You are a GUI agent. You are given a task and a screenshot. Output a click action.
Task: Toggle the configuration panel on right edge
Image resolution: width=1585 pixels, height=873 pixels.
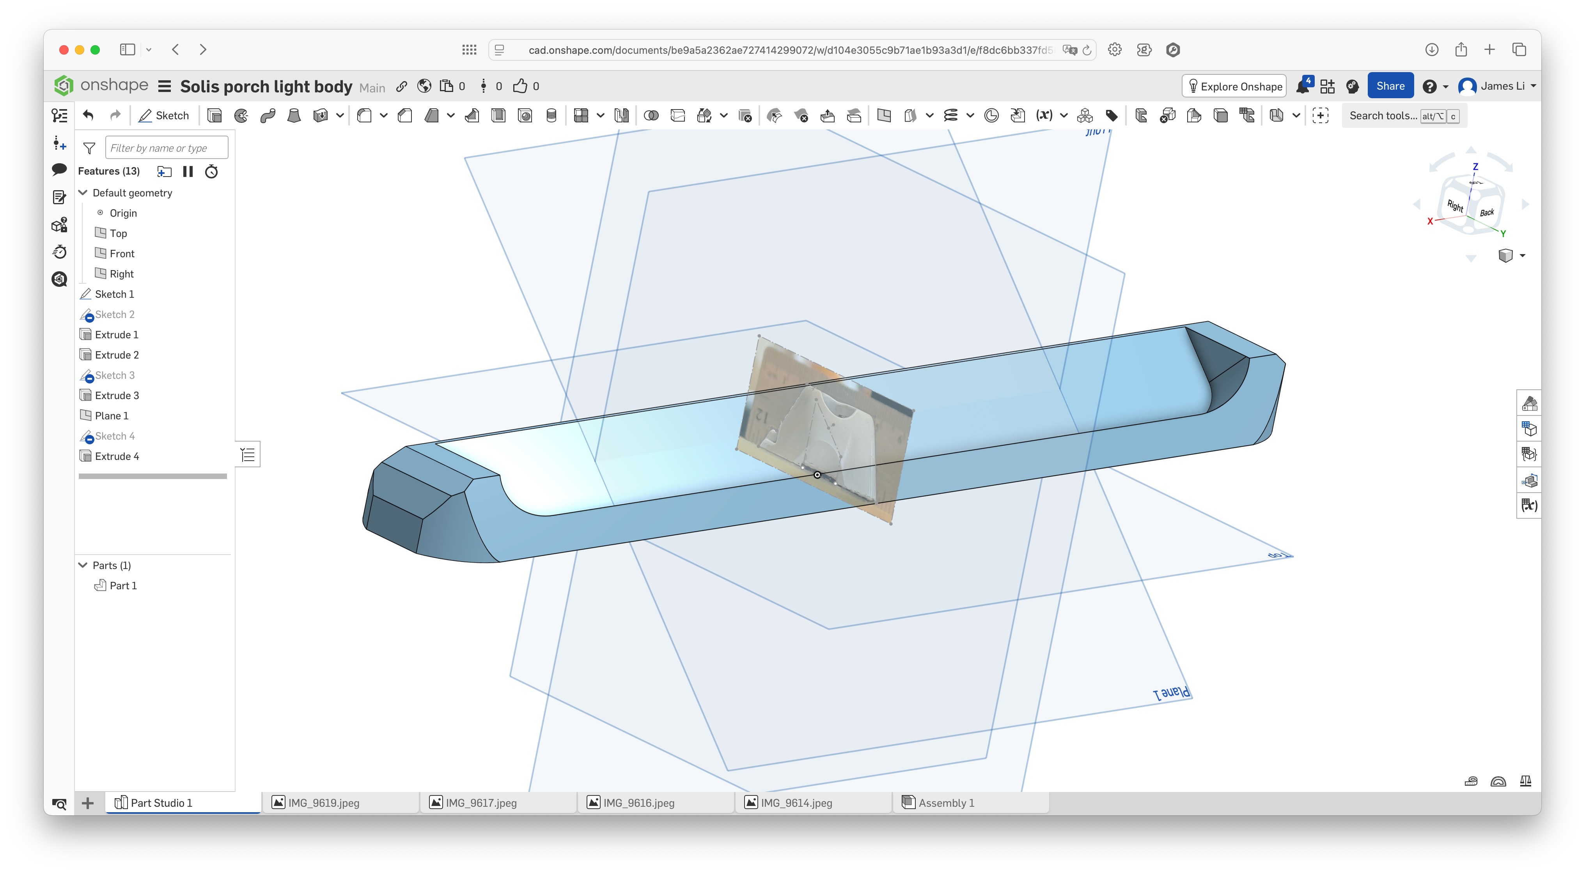click(x=1530, y=428)
